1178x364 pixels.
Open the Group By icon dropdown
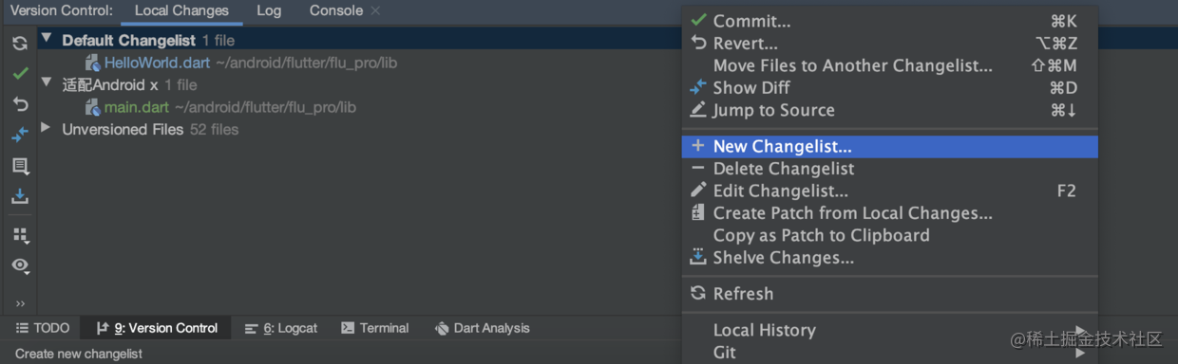pos(20,234)
